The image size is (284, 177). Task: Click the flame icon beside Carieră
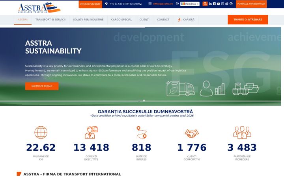tap(179, 20)
